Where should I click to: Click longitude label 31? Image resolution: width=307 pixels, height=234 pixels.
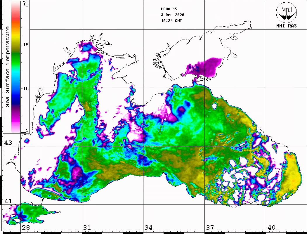tap(87, 227)
